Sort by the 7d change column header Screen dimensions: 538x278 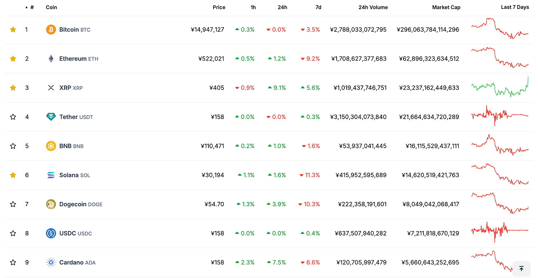[x=318, y=7]
